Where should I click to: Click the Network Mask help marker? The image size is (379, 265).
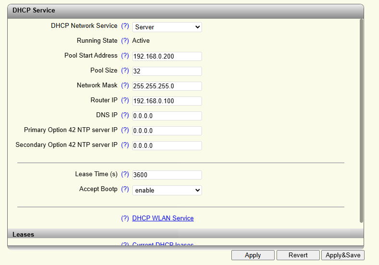(x=125, y=85)
